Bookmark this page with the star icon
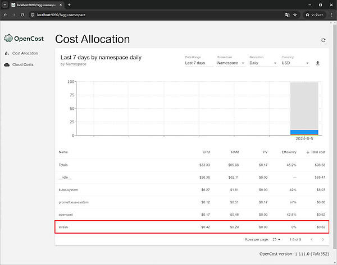337x265 pixels. click(x=295, y=15)
